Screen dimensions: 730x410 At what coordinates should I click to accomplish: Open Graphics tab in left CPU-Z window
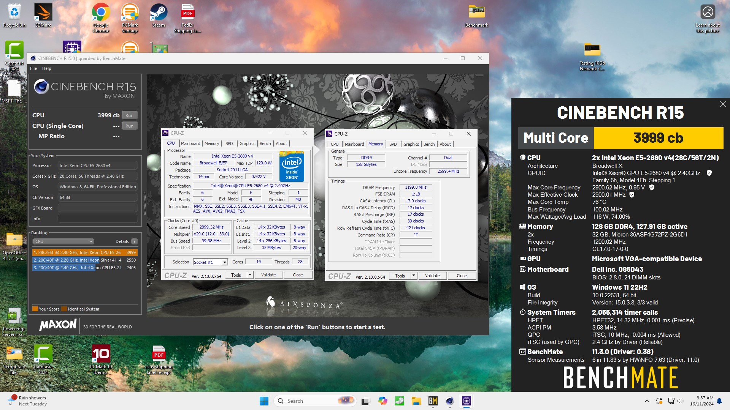pyautogui.click(x=247, y=143)
